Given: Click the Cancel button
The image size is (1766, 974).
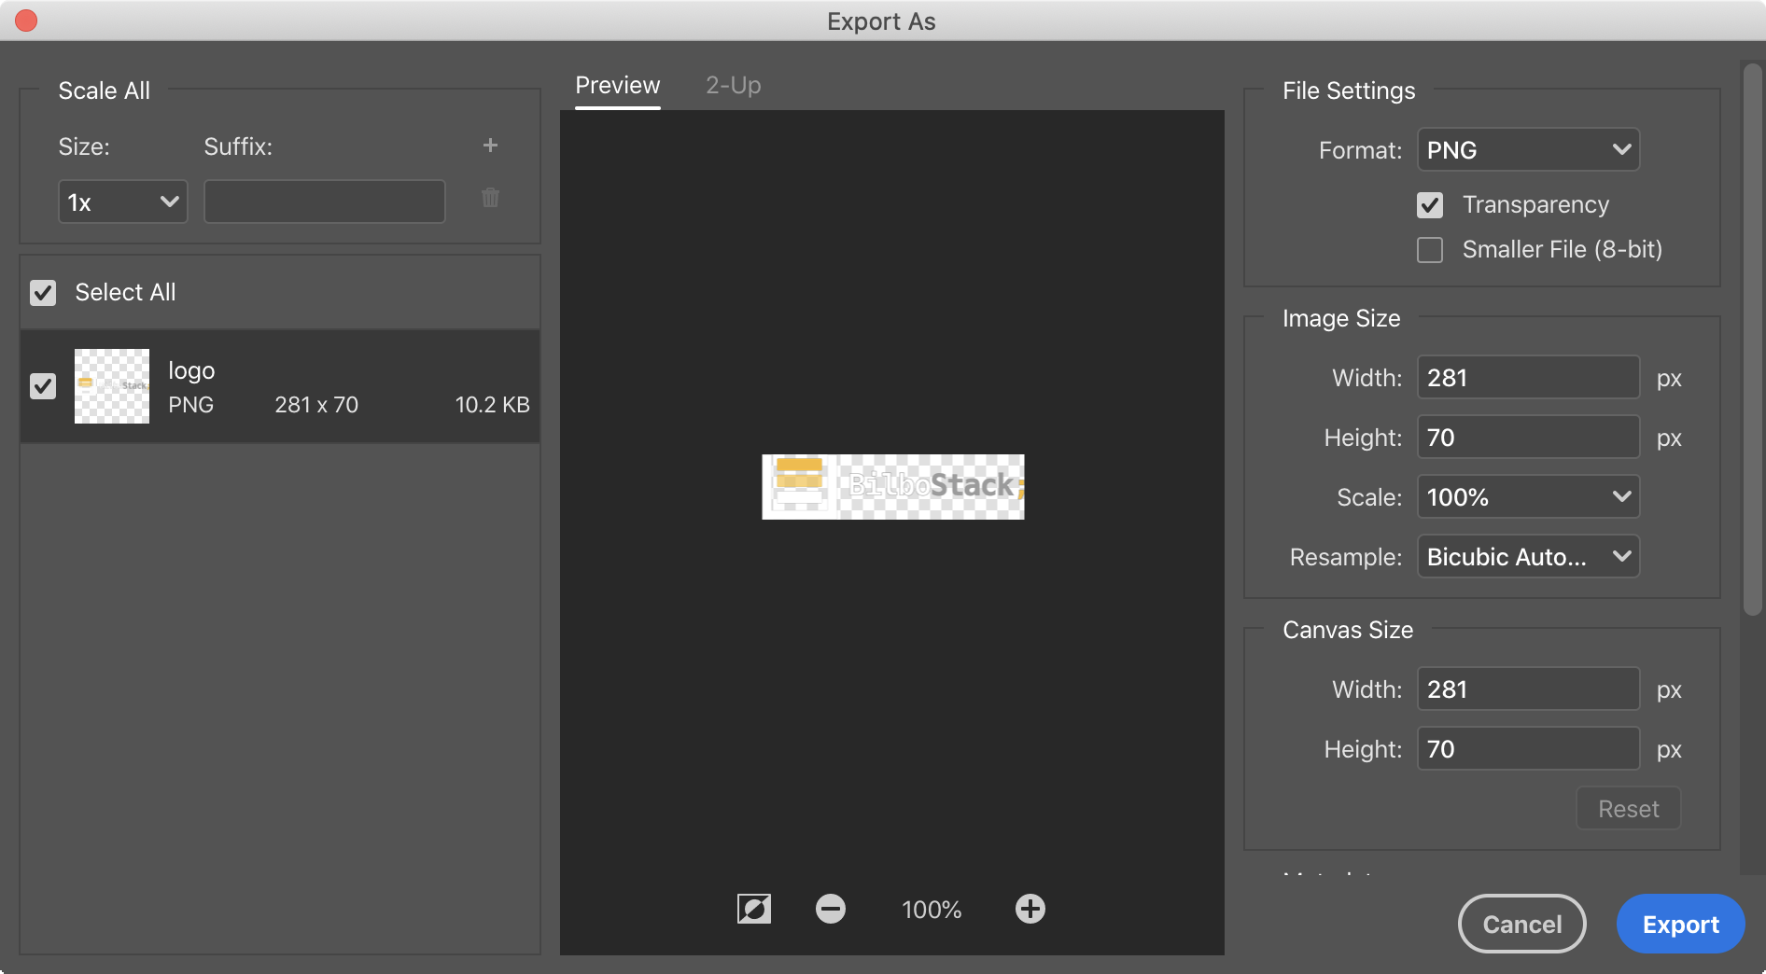Looking at the screenshot, I should coord(1522,924).
